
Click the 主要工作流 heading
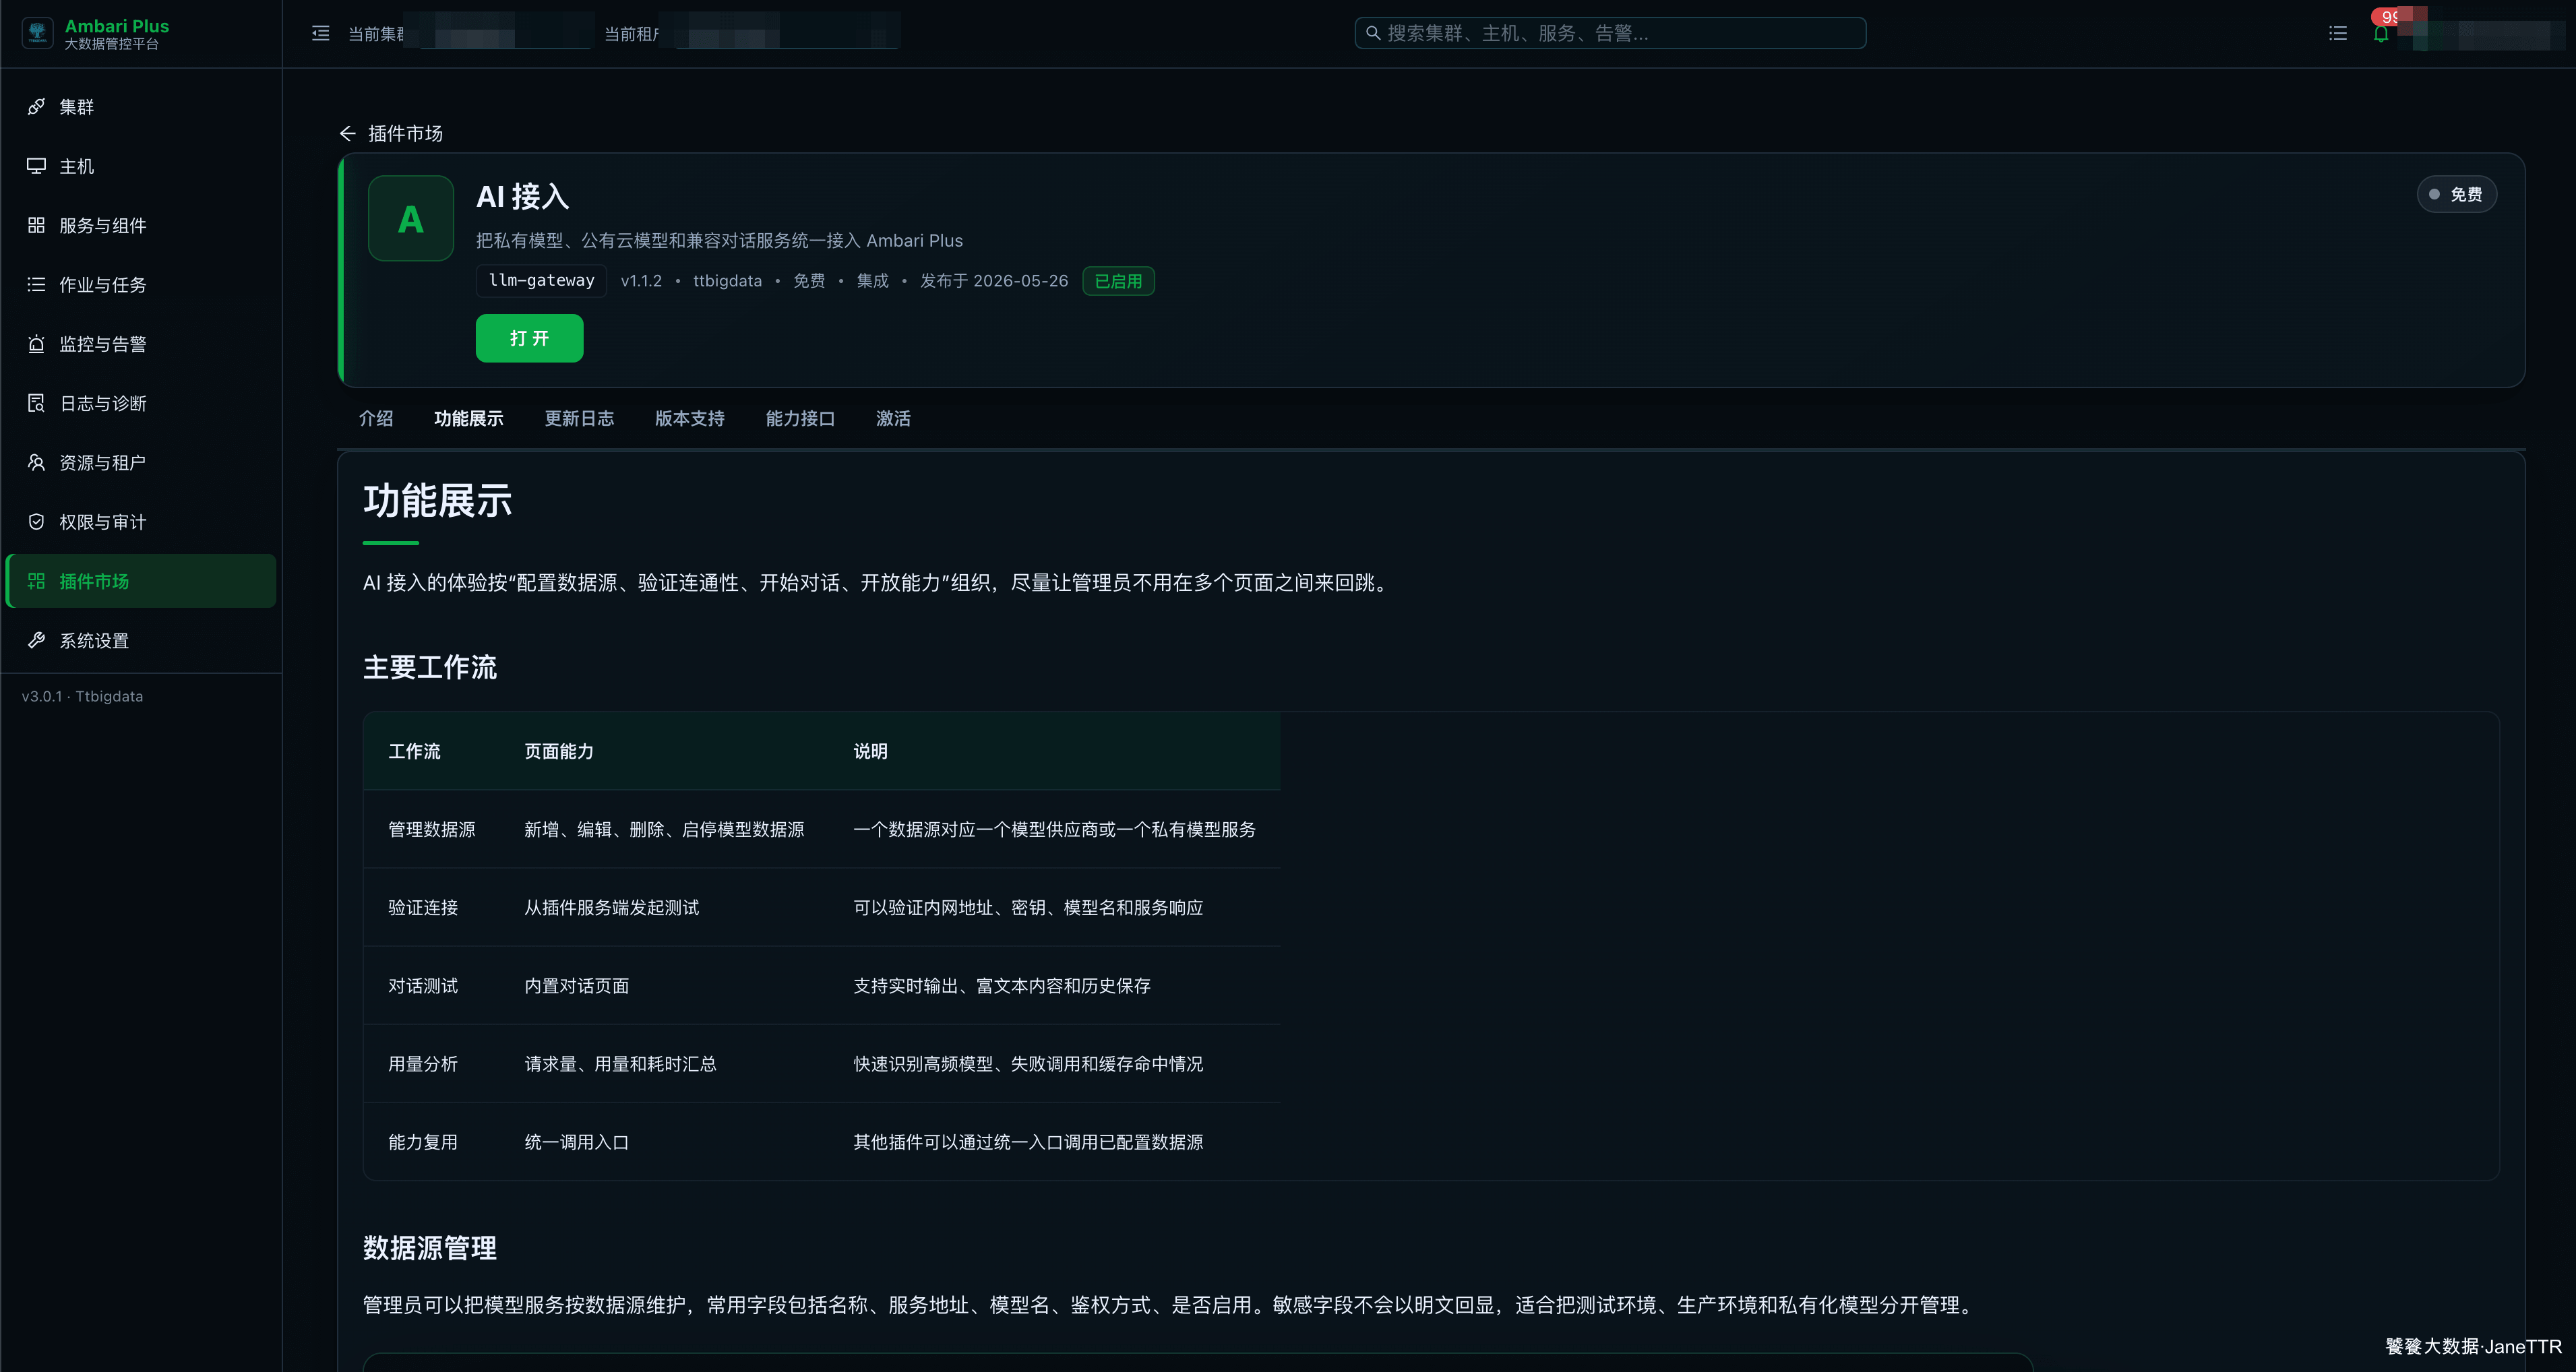[430, 667]
